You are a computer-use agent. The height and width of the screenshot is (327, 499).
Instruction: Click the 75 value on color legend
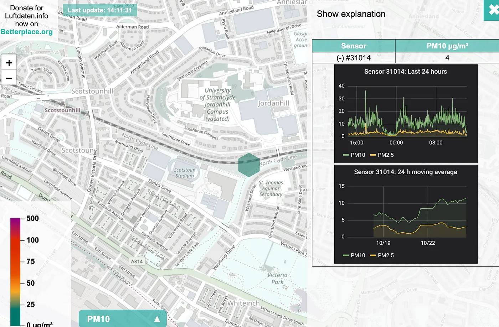(31, 261)
